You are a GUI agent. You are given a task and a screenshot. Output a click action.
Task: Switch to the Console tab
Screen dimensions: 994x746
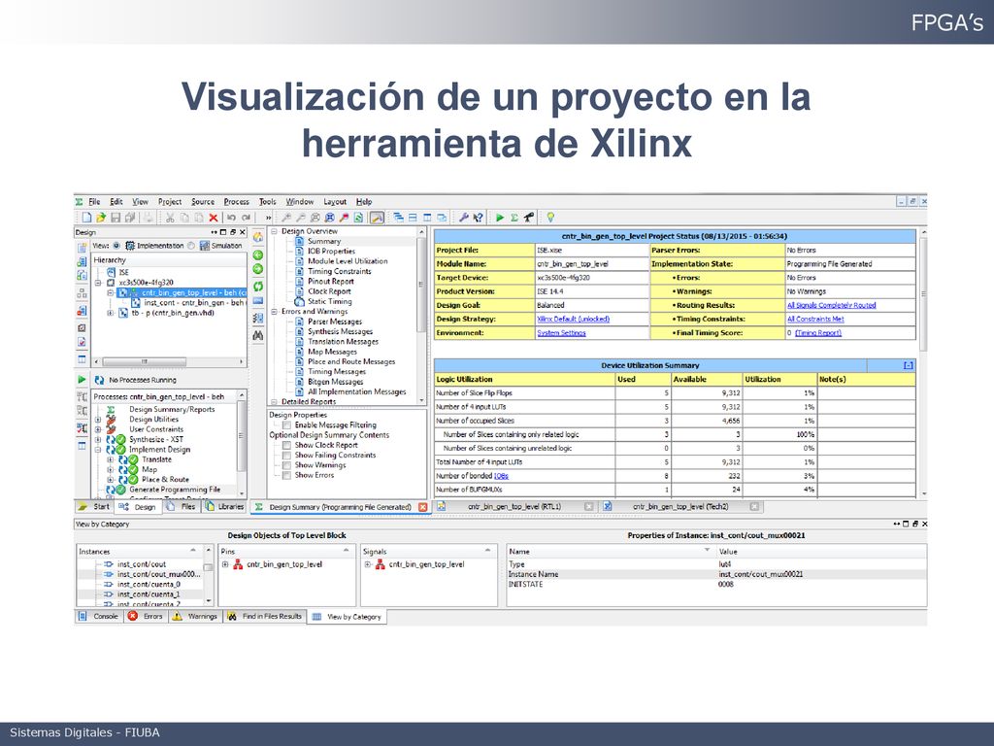point(99,617)
